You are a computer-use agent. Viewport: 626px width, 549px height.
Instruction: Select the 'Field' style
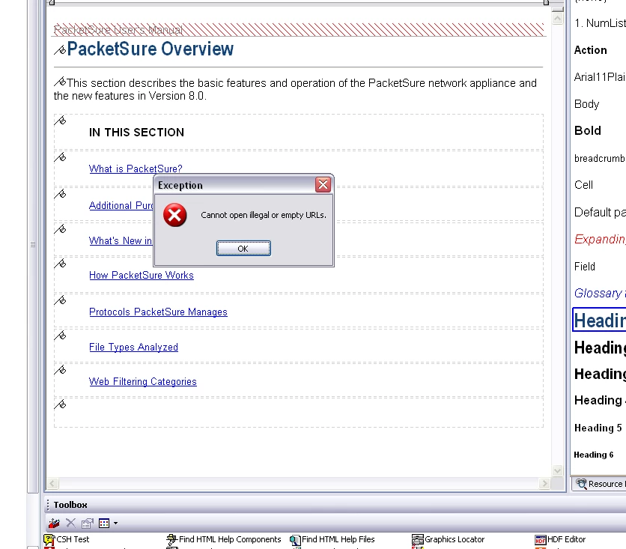pyautogui.click(x=585, y=267)
